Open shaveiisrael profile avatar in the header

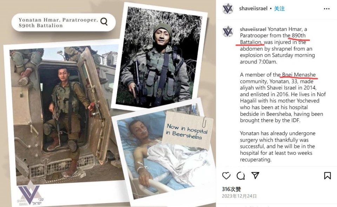click(227, 9)
